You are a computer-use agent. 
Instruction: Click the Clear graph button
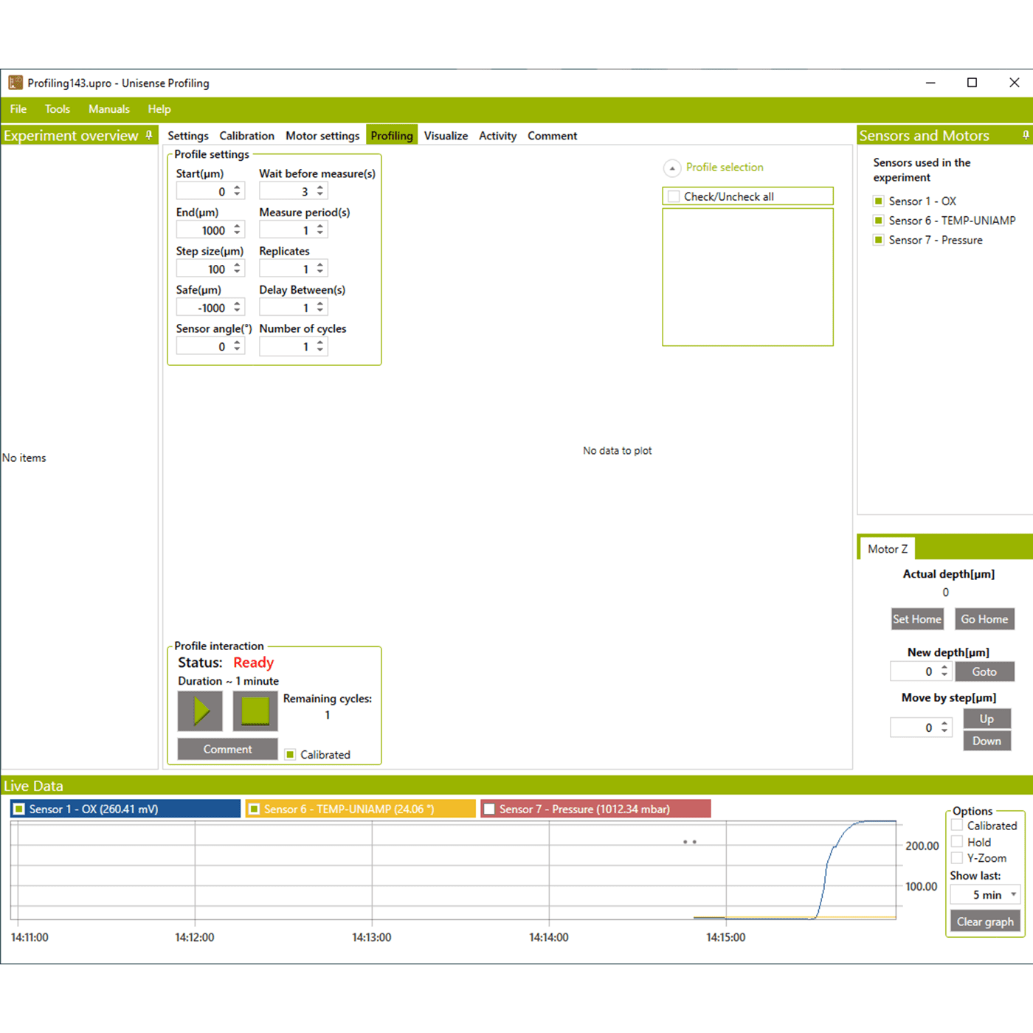(x=985, y=922)
